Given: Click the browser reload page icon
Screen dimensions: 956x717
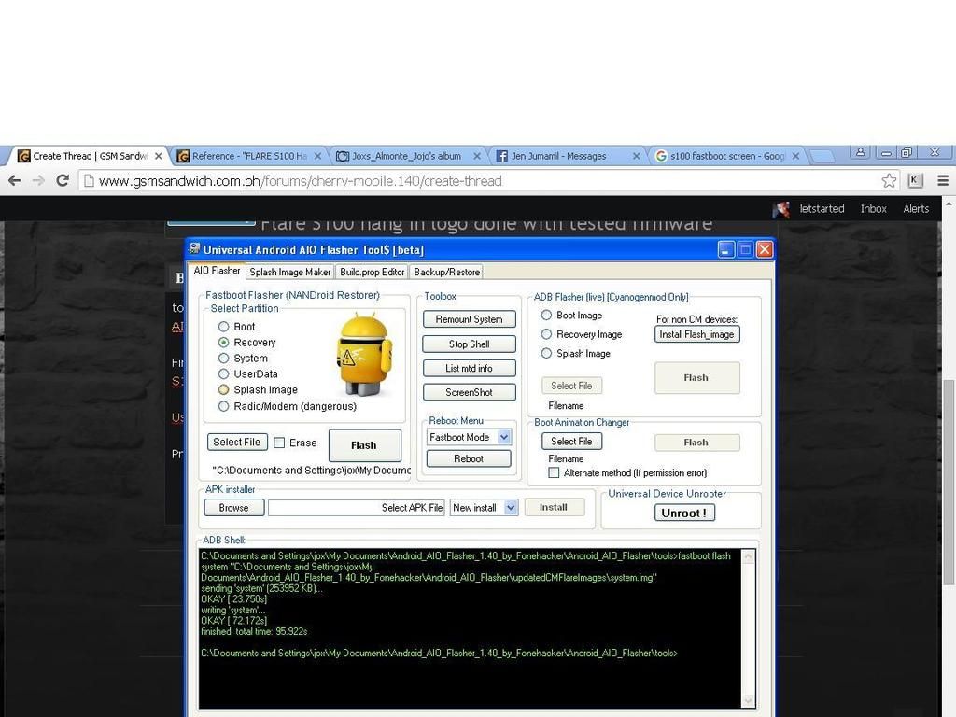Looking at the screenshot, I should click(x=62, y=180).
